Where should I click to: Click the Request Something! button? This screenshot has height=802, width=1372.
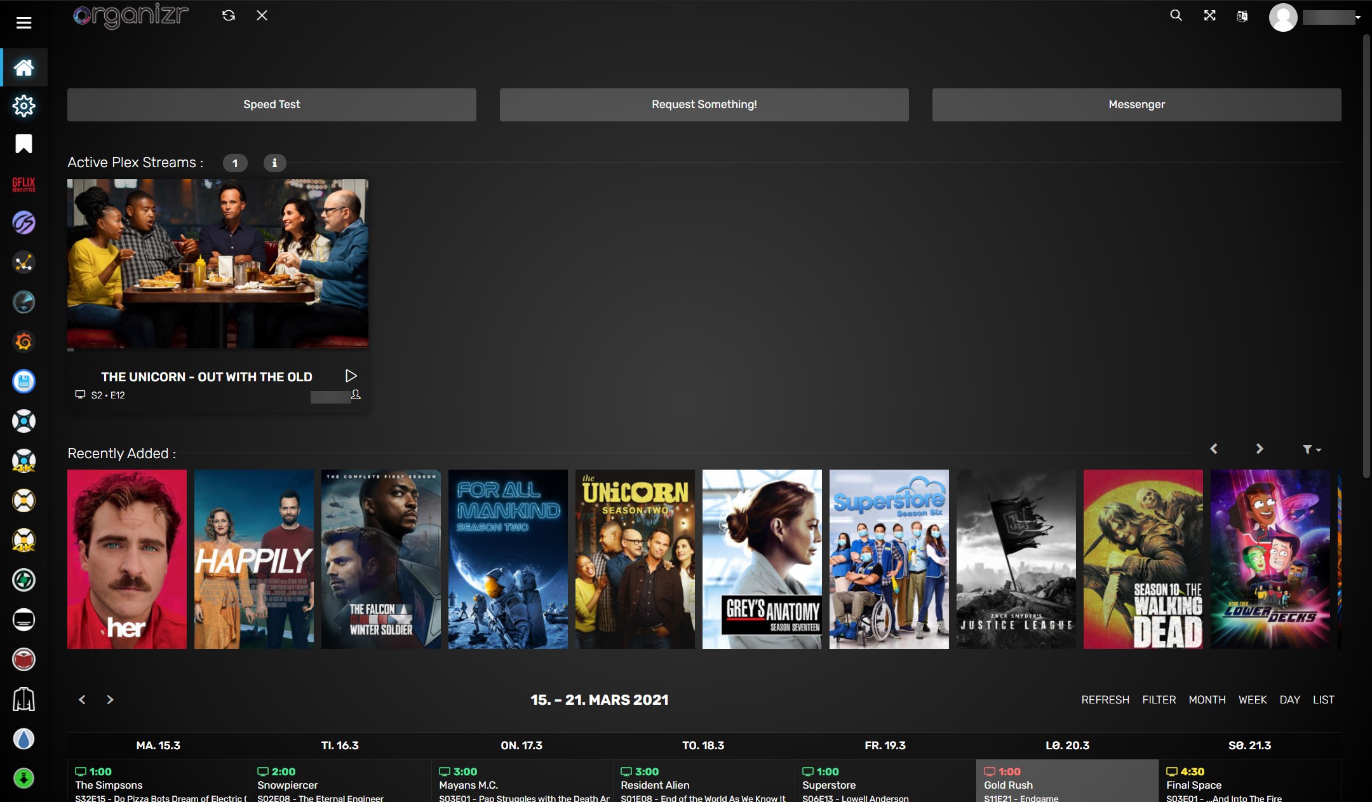coord(704,105)
